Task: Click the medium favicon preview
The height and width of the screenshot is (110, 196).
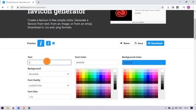Action: point(48,43)
